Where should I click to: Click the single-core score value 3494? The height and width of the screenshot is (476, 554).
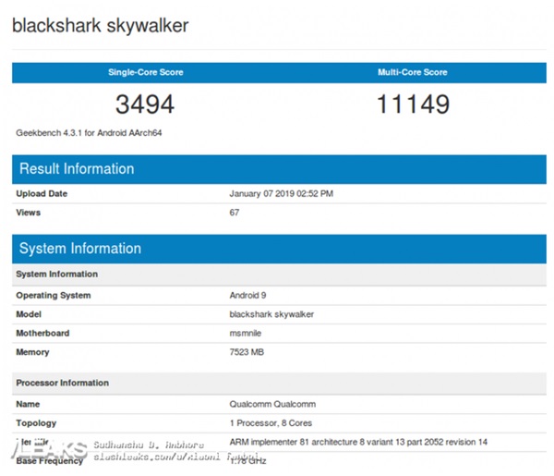point(145,104)
